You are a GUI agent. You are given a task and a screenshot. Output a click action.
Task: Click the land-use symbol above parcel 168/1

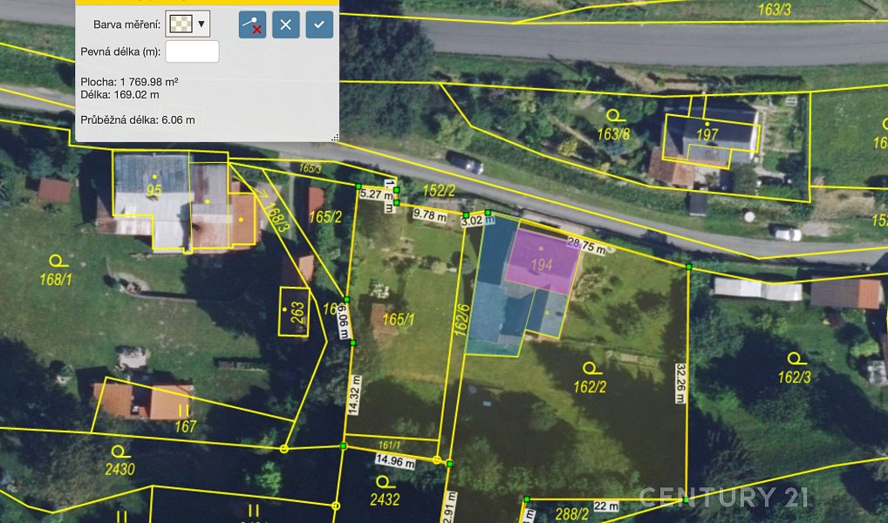coord(57,261)
